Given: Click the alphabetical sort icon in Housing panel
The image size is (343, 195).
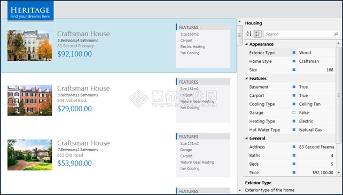Looking at the screenshot, I should click(249, 34).
